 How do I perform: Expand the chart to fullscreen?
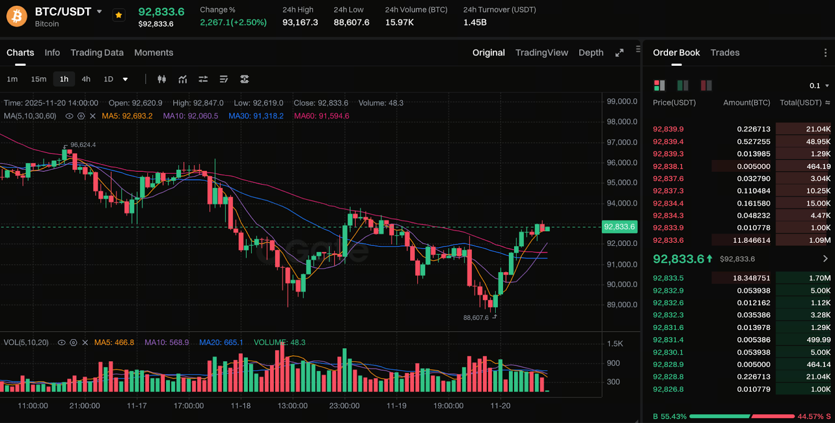click(x=619, y=53)
